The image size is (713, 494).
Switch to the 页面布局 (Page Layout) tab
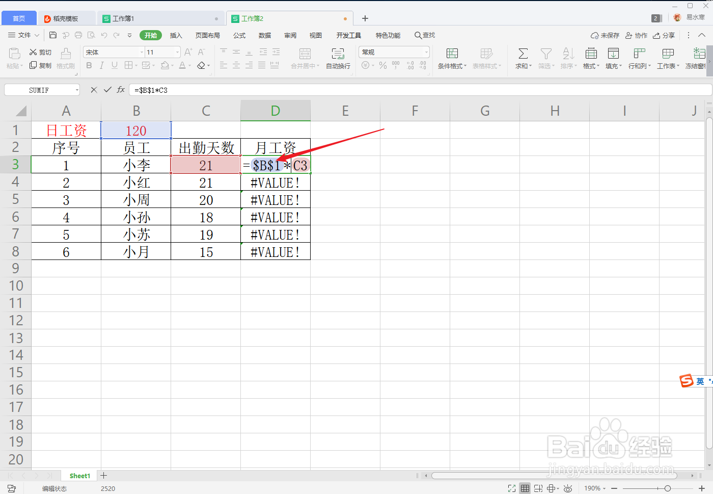click(208, 35)
